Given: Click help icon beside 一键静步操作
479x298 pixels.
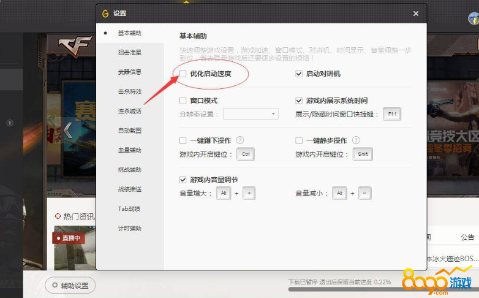Looking at the screenshot, I should pos(356,140).
